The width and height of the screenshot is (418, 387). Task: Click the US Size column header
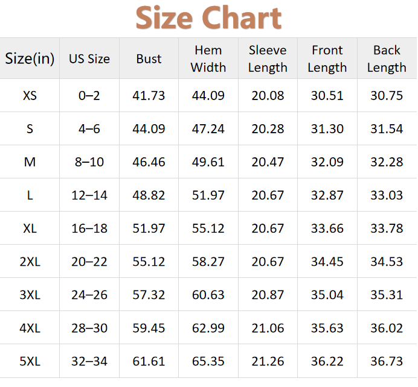[89, 58]
